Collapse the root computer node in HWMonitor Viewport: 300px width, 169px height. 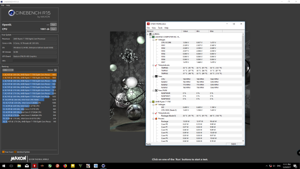(148, 34)
